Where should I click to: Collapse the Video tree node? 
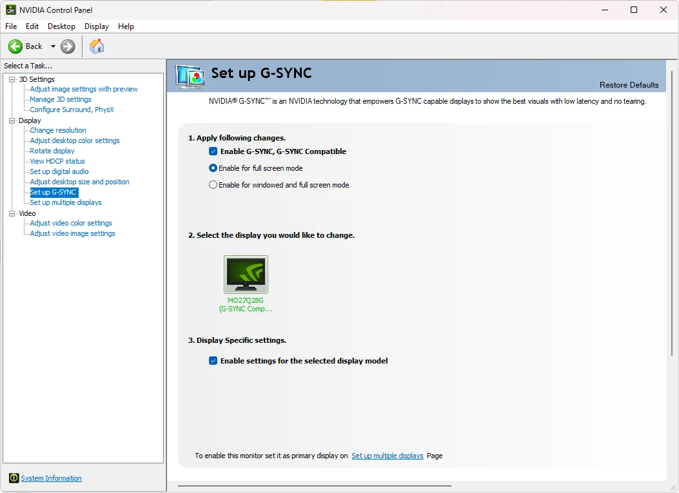(x=12, y=213)
